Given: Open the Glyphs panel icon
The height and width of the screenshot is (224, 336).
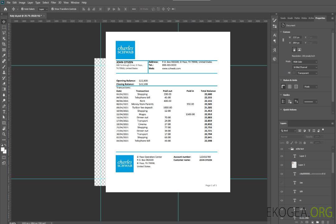Looking at the screenshot, I should point(275,50).
